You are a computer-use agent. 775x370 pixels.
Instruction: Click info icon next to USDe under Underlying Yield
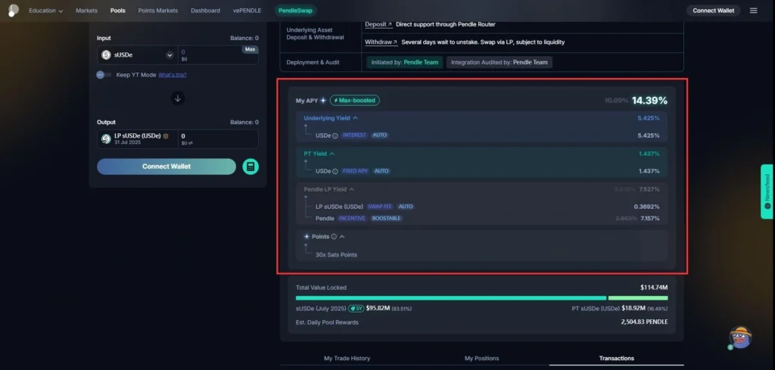tap(335, 135)
